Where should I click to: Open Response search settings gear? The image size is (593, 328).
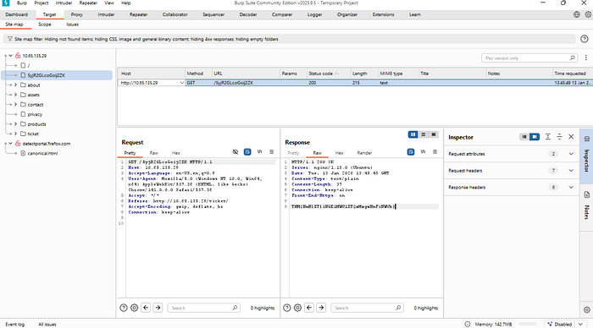coord(297,308)
